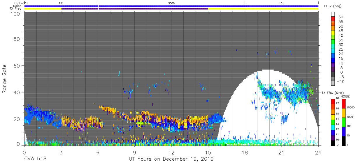This screenshot has height=165, width=358.
Task: Pick yellow TX FRQ swatch between 14 and 15
Action: [333, 117]
